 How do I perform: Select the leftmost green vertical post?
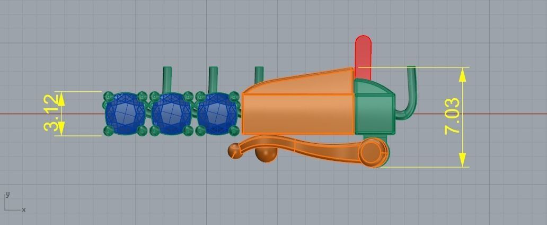[x=167, y=80]
